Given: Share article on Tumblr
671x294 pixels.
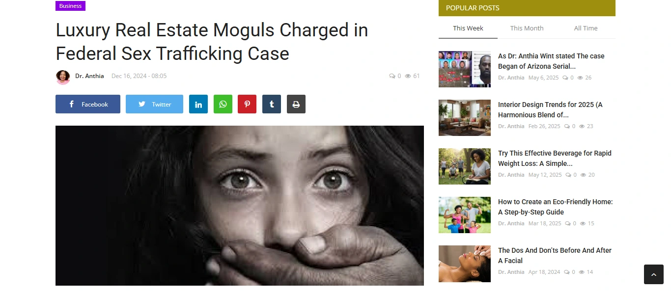Looking at the screenshot, I should pyautogui.click(x=272, y=104).
